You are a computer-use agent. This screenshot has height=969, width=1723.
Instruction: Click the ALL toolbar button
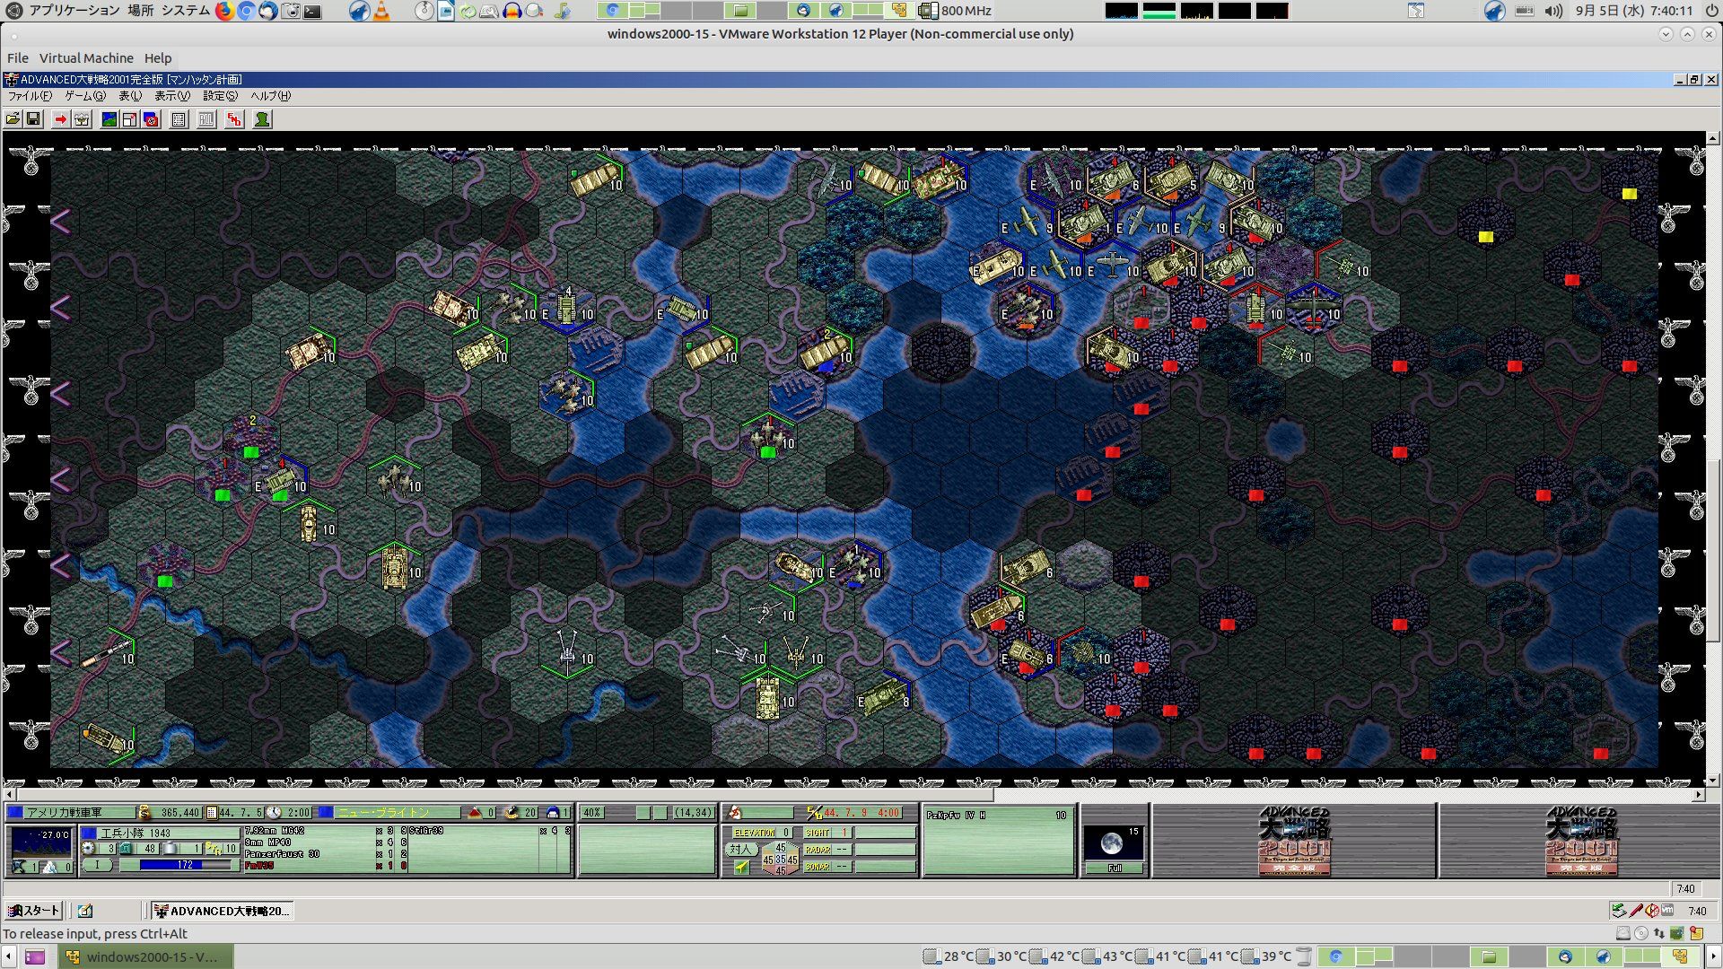tap(206, 119)
